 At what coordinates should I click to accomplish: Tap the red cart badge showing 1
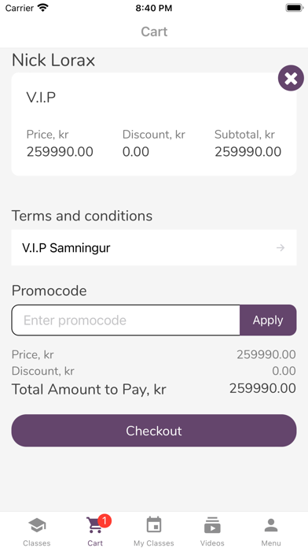(x=104, y=520)
